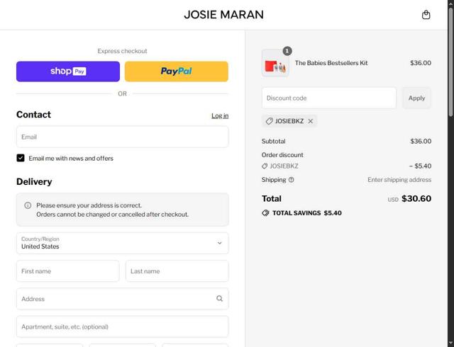Click The Babies Bestsellers Kit product name
Viewport: 454px width, 347px height.
pos(331,63)
